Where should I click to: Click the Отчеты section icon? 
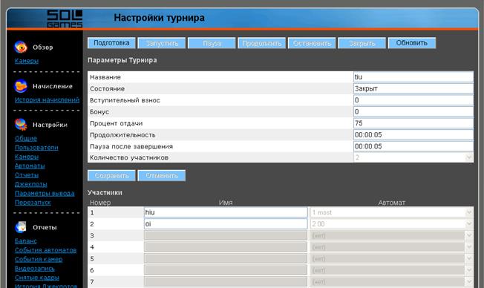click(21, 227)
